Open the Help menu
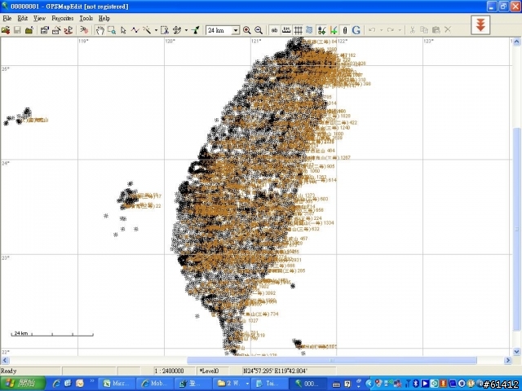 click(104, 18)
